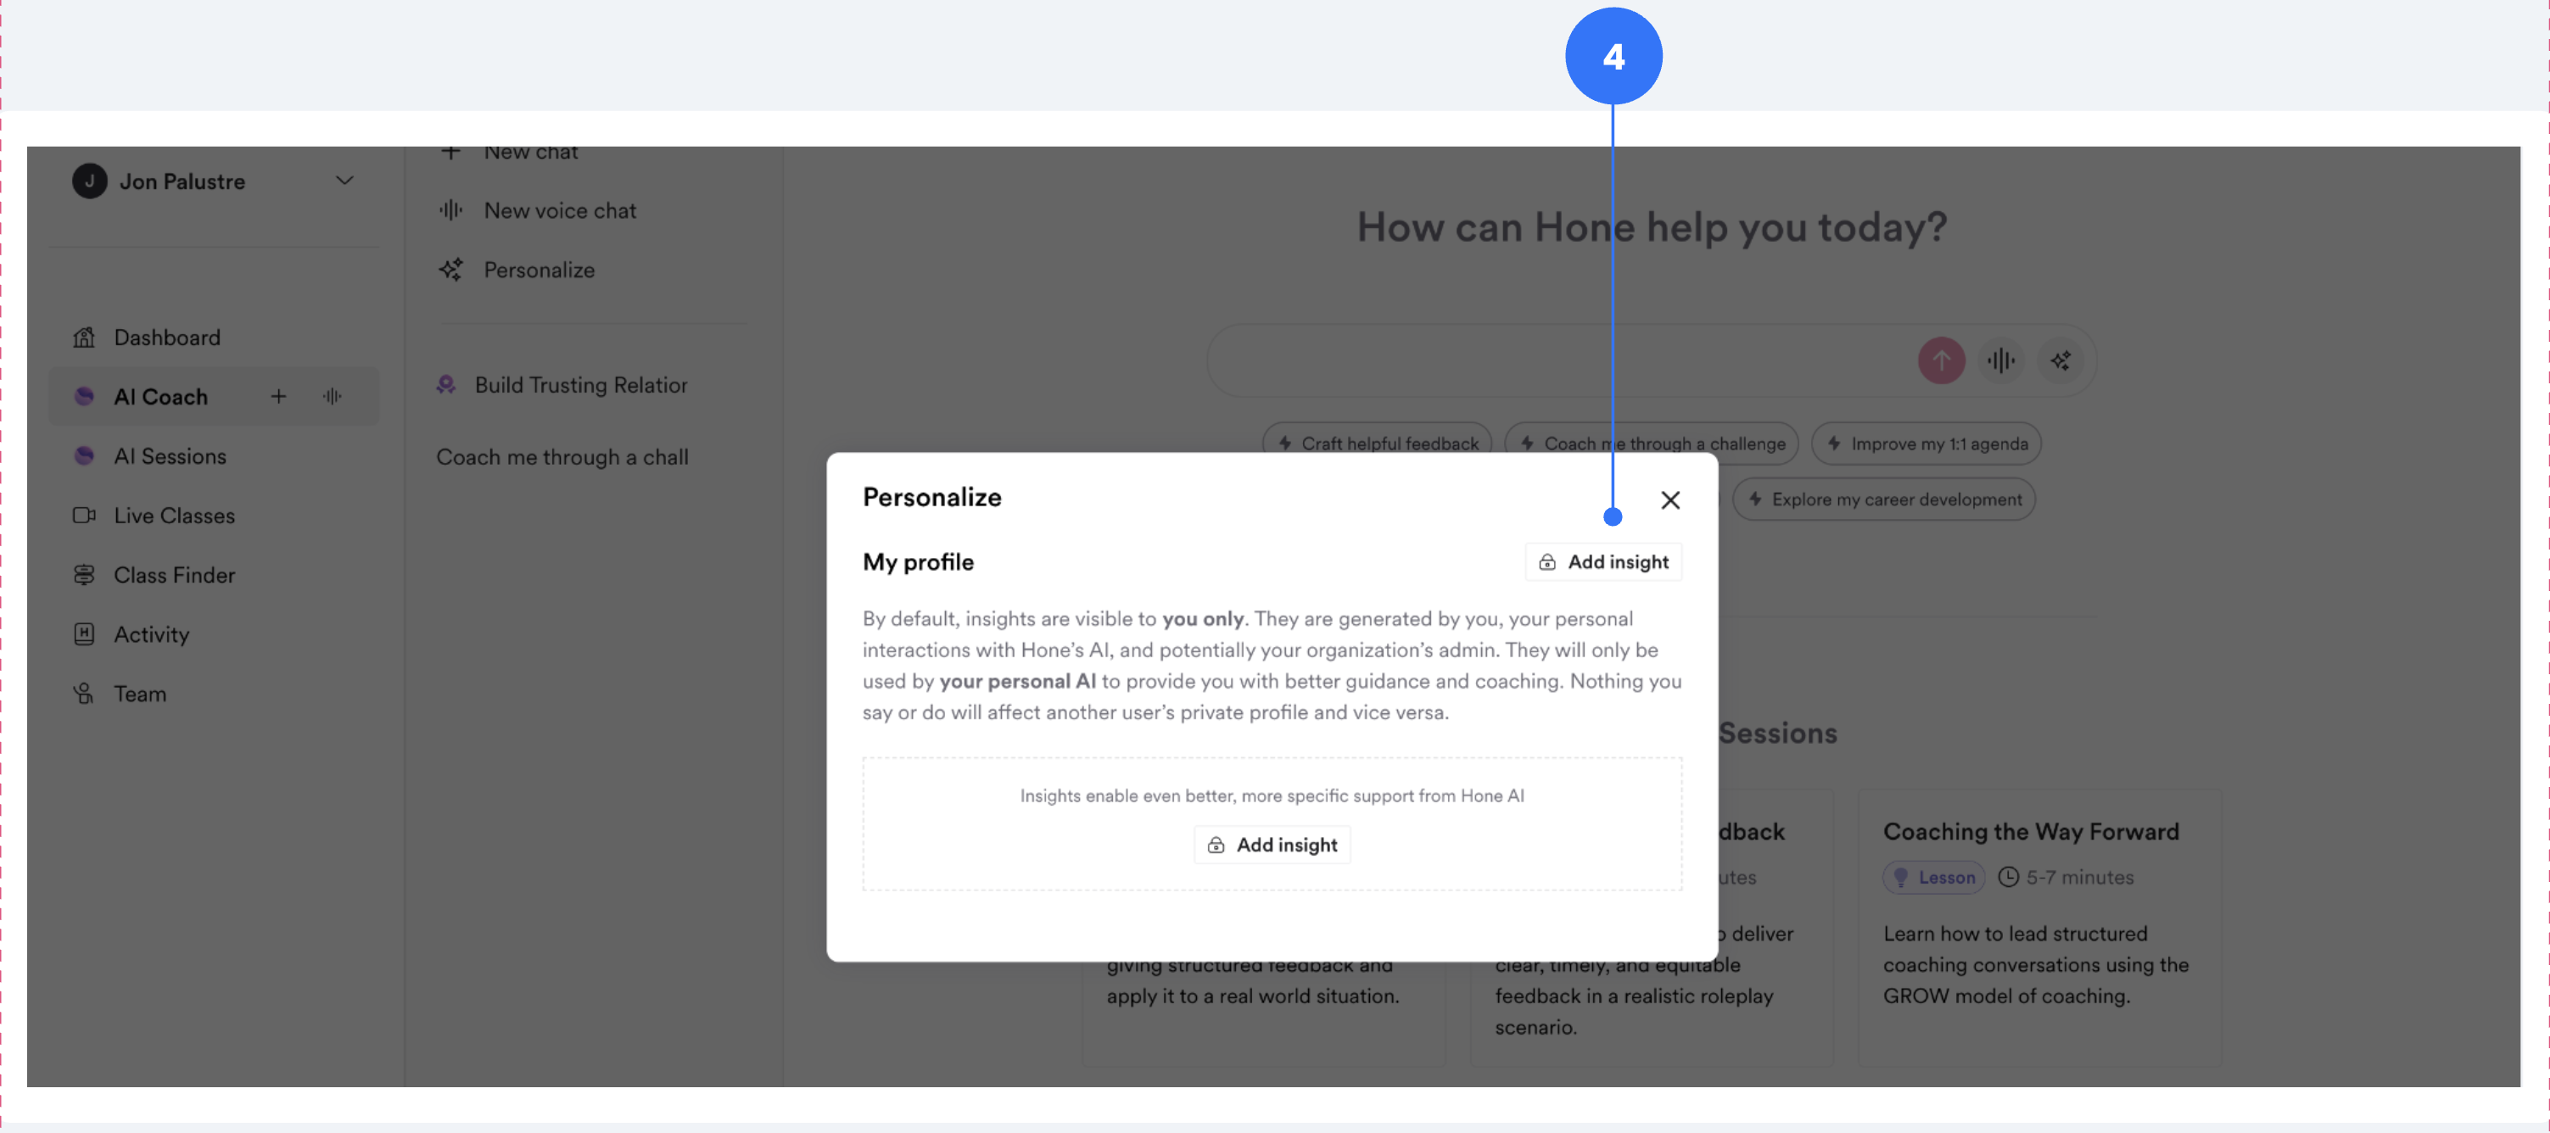Image resolution: width=2550 pixels, height=1133 pixels.
Task: Click the voice icon next to AI Coach
Action: [x=333, y=397]
